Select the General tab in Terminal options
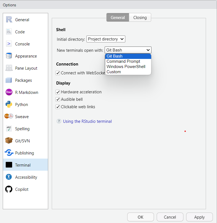 click(x=118, y=18)
